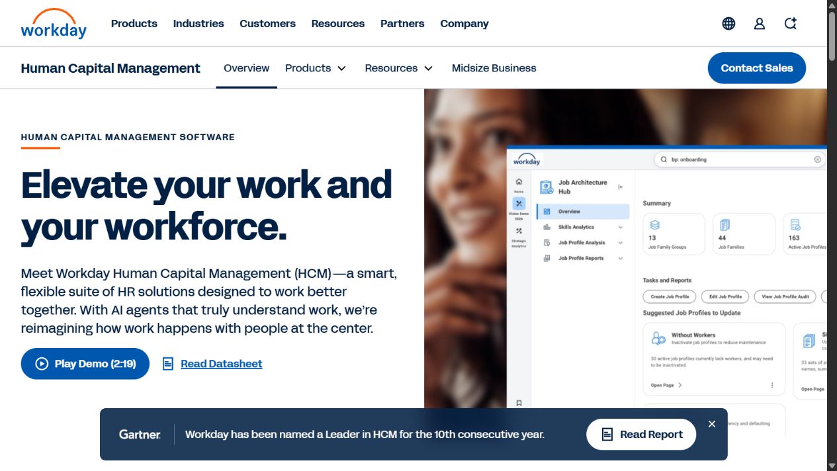Open the chat bubble icon in header
Viewport: 837px width, 471px height.
791,24
